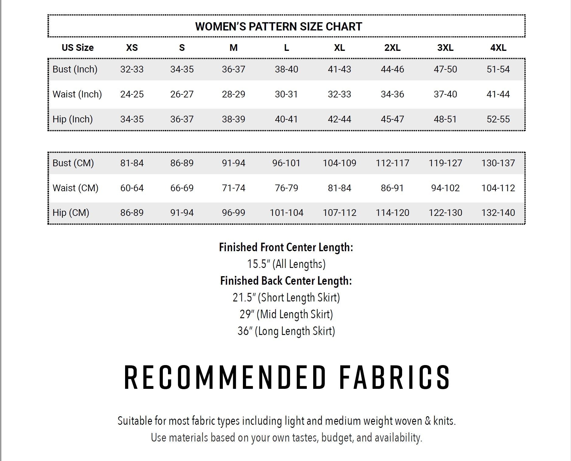571x461 pixels.
Task: Select the 41-44 waist value for 4XL
Action: pyautogui.click(x=498, y=94)
